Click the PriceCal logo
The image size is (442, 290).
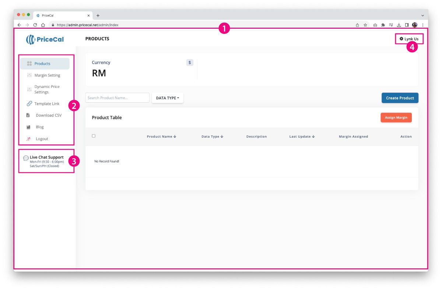click(45, 39)
